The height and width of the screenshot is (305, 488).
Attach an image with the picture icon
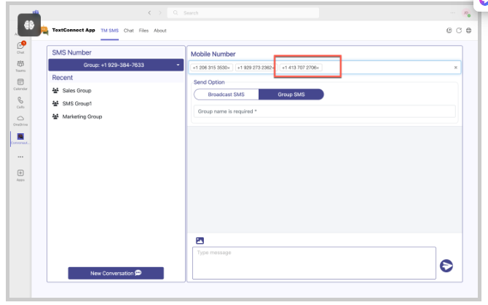pyautogui.click(x=200, y=241)
